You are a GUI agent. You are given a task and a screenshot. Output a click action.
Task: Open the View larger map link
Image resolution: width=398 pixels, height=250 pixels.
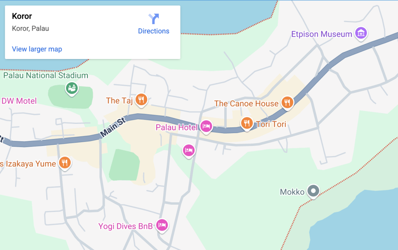[x=37, y=49]
